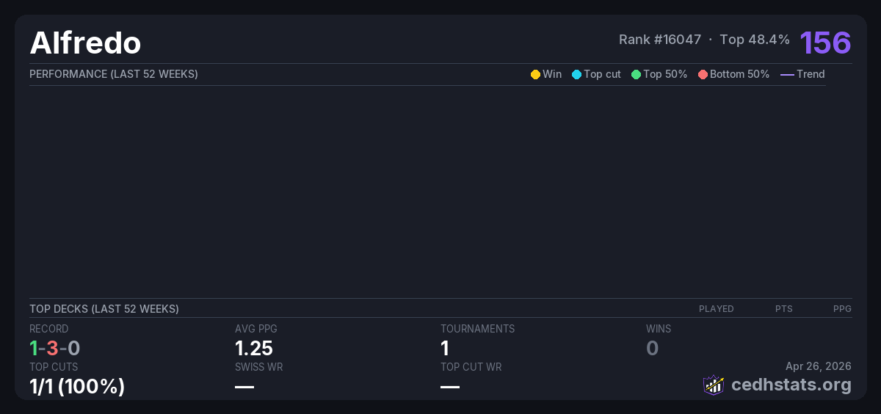
Task: Click the 1/1 (100%) top cuts value
Action: tap(77, 386)
